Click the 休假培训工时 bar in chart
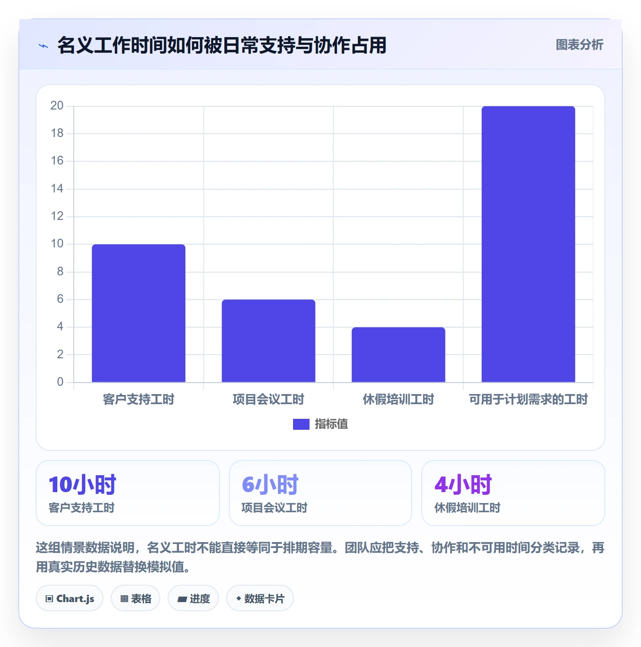The width and height of the screenshot is (641, 647). coord(398,355)
